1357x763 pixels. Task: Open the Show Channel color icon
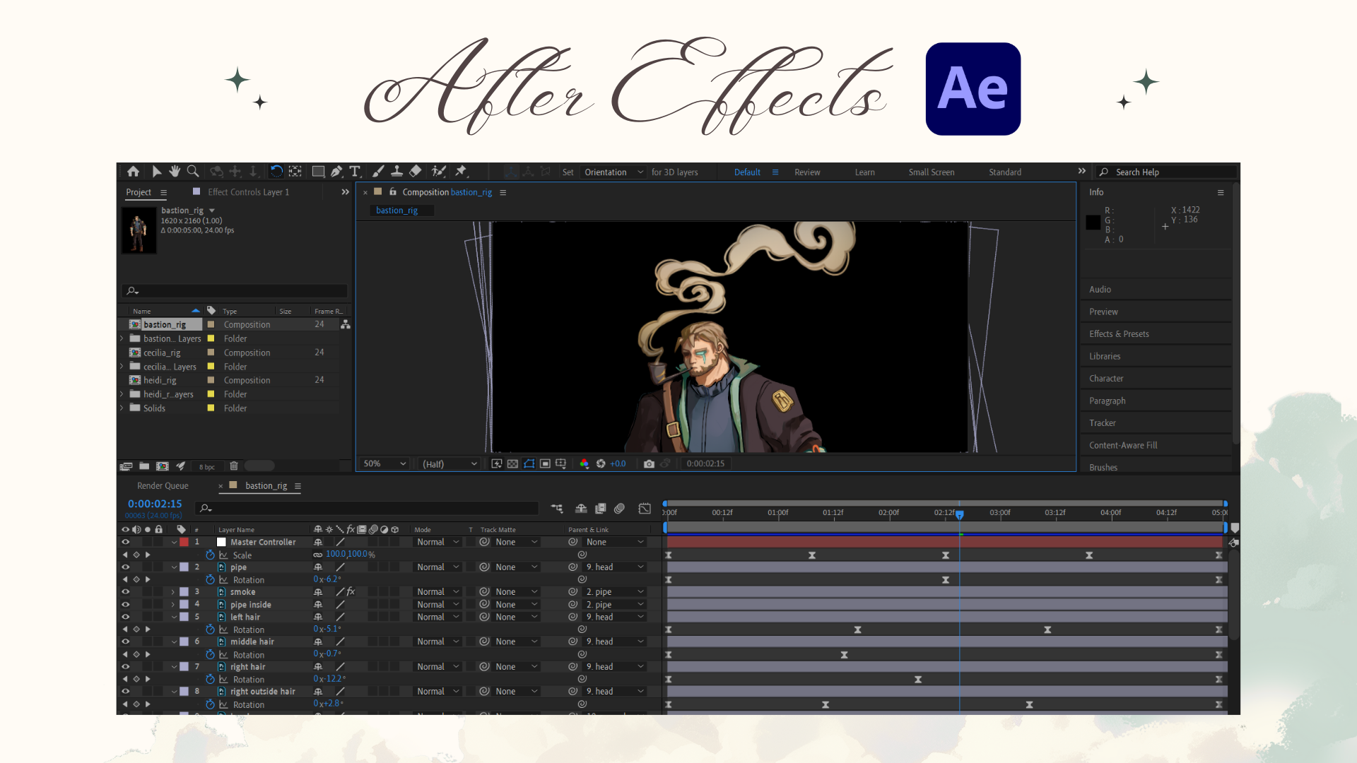point(584,464)
